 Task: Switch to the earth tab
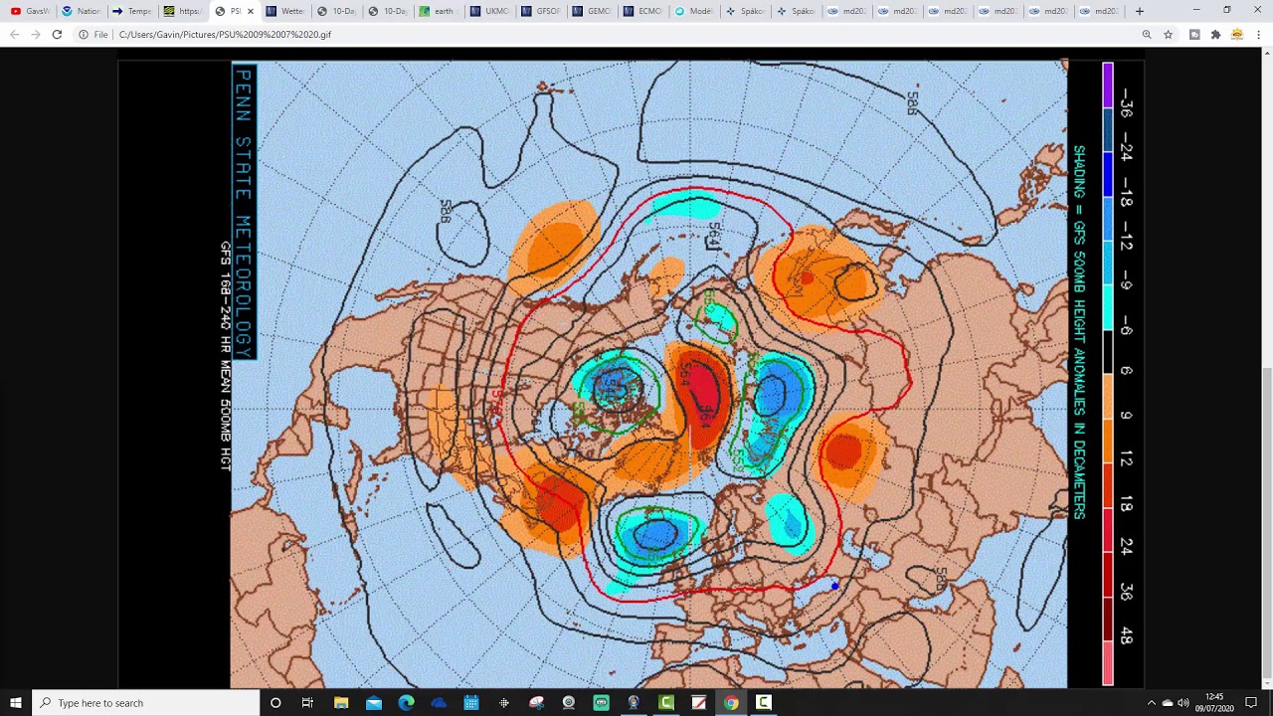pos(438,11)
